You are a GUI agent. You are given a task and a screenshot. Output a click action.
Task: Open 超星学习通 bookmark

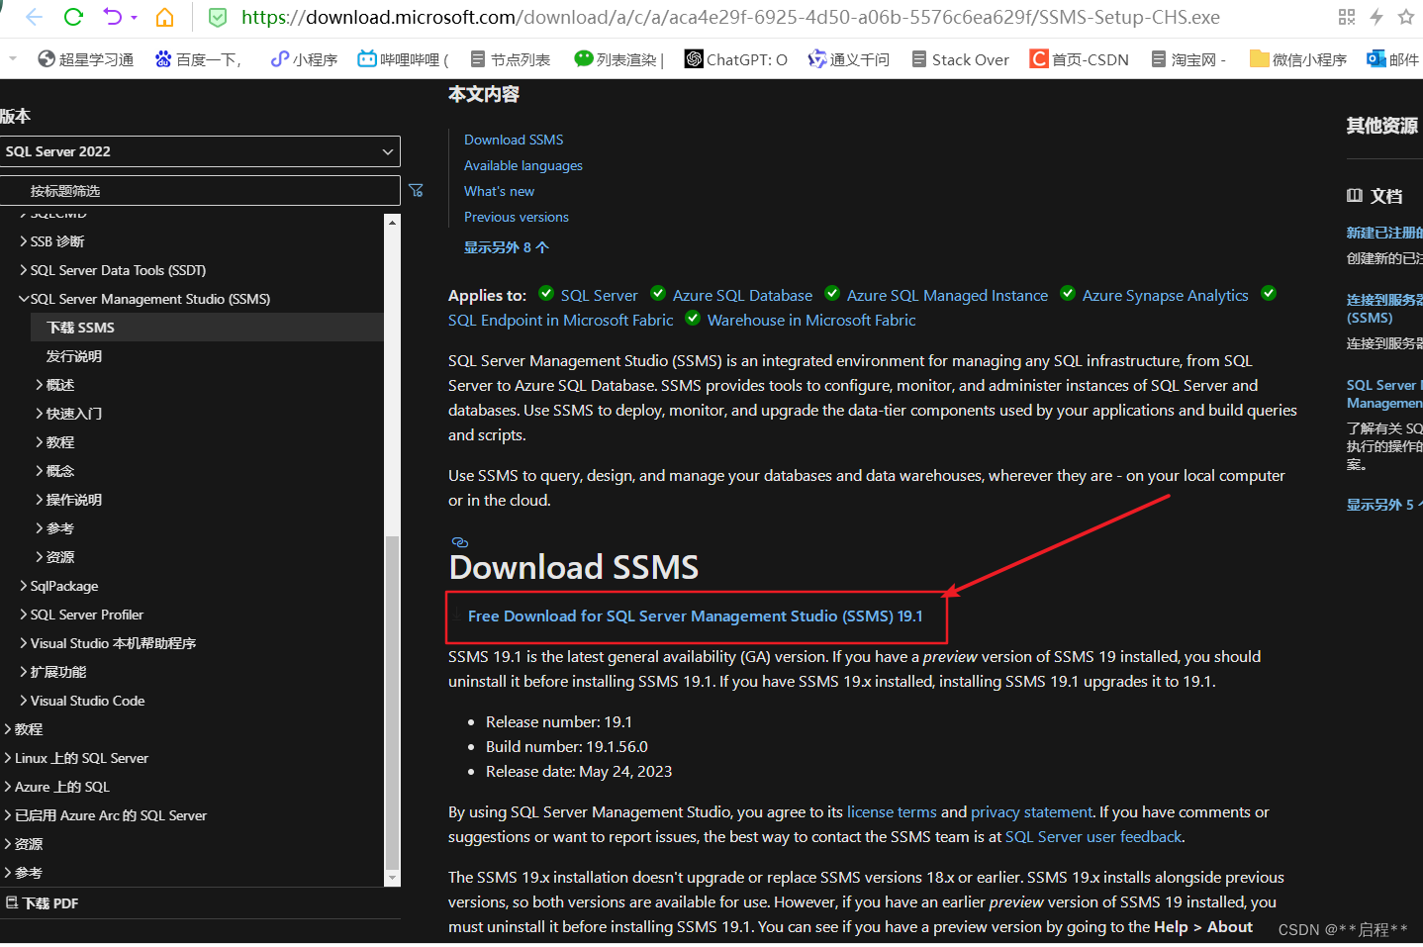click(85, 59)
